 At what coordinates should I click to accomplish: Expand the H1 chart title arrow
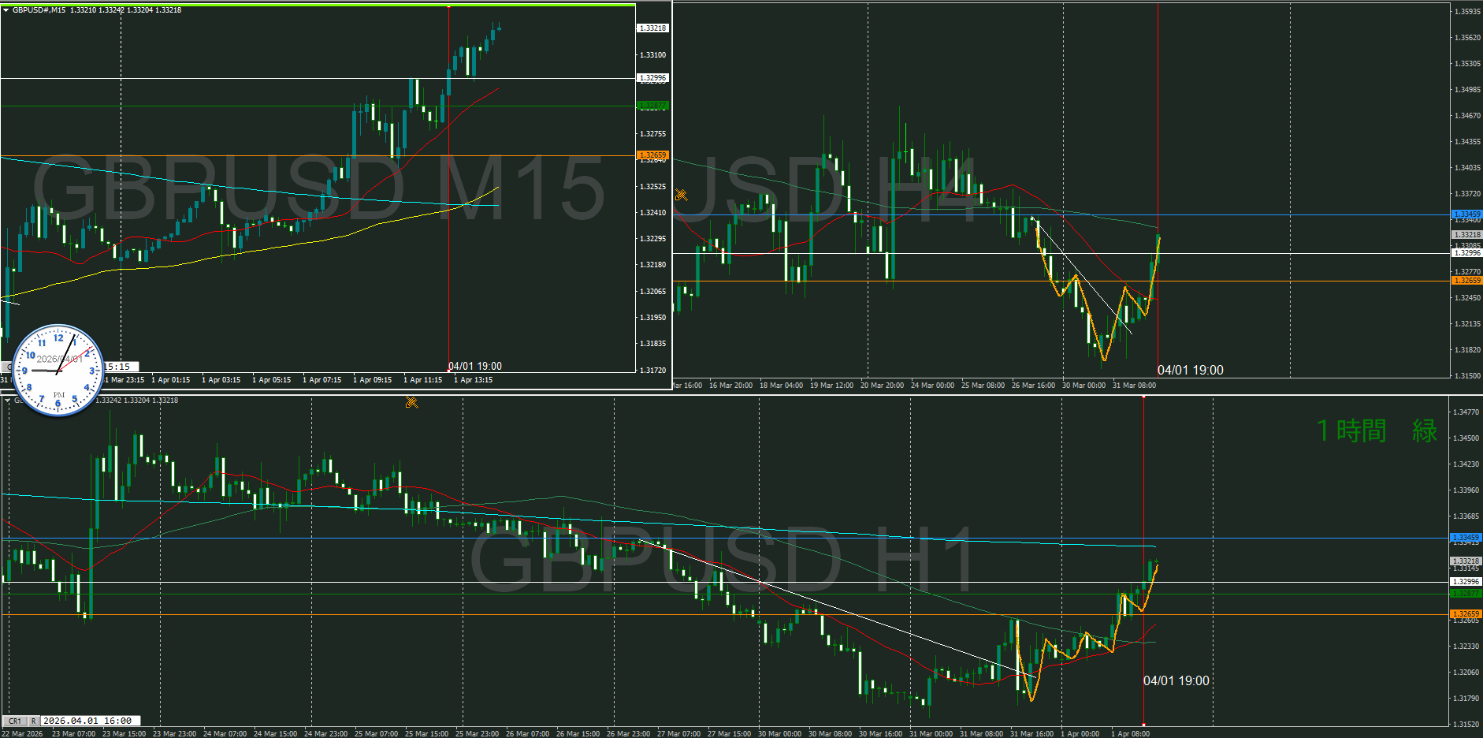click(8, 401)
